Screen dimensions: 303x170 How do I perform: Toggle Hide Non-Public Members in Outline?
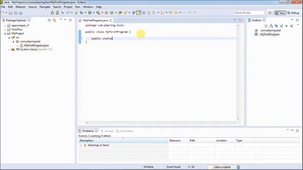coord(286,26)
